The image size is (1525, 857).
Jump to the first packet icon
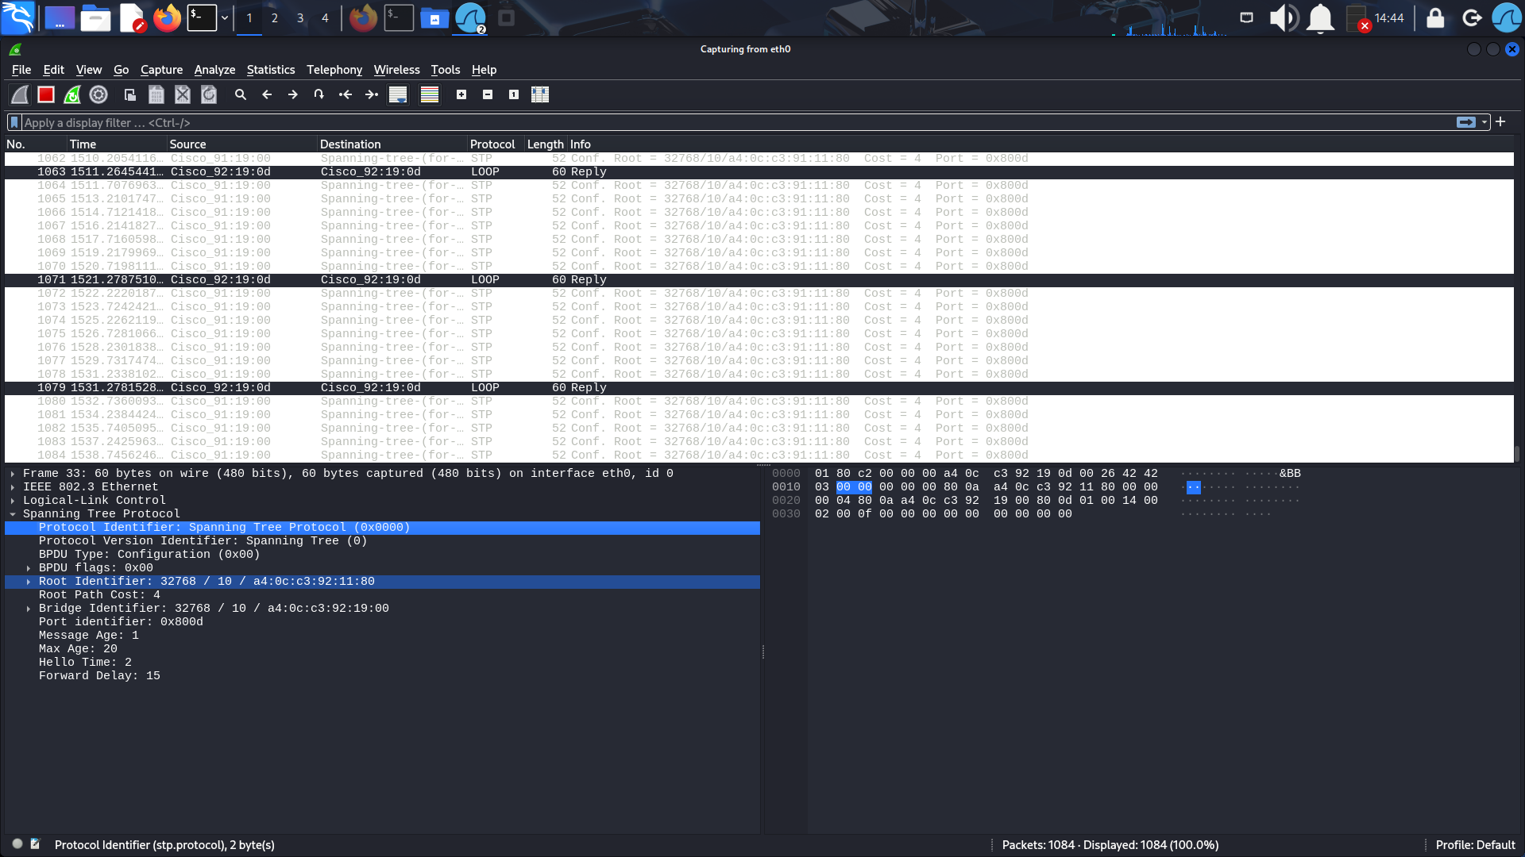[346, 94]
